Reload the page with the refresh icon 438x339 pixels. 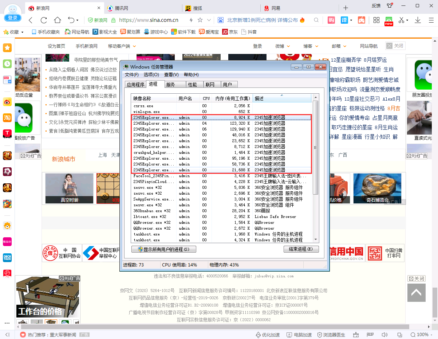click(x=44, y=20)
